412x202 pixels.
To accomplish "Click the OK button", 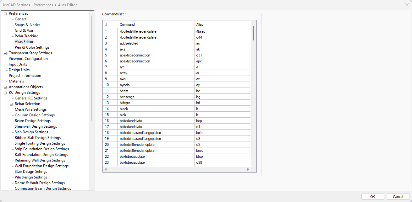I will (x=373, y=197).
